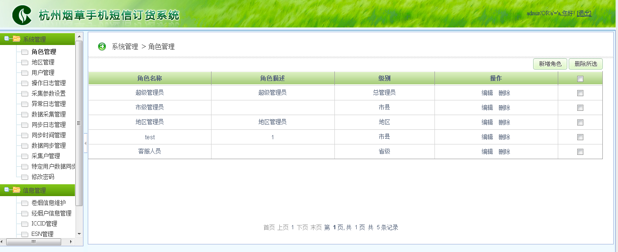Open 数据同步管理 in the sidebar
618x252 pixels.
[x=48, y=146]
